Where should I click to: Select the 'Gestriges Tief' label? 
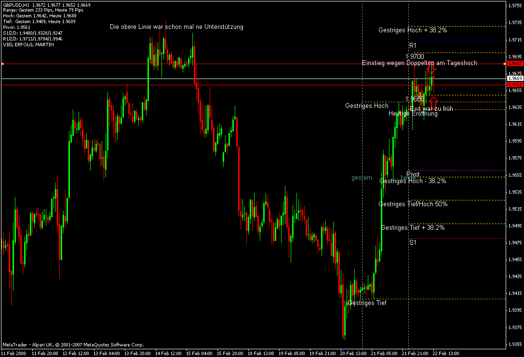pos(367,303)
